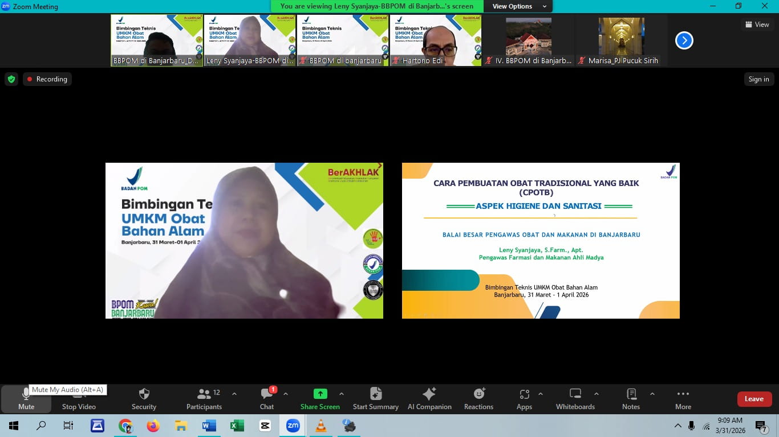779x437 pixels.
Task: Open the View layout menu
Action: 757,24
